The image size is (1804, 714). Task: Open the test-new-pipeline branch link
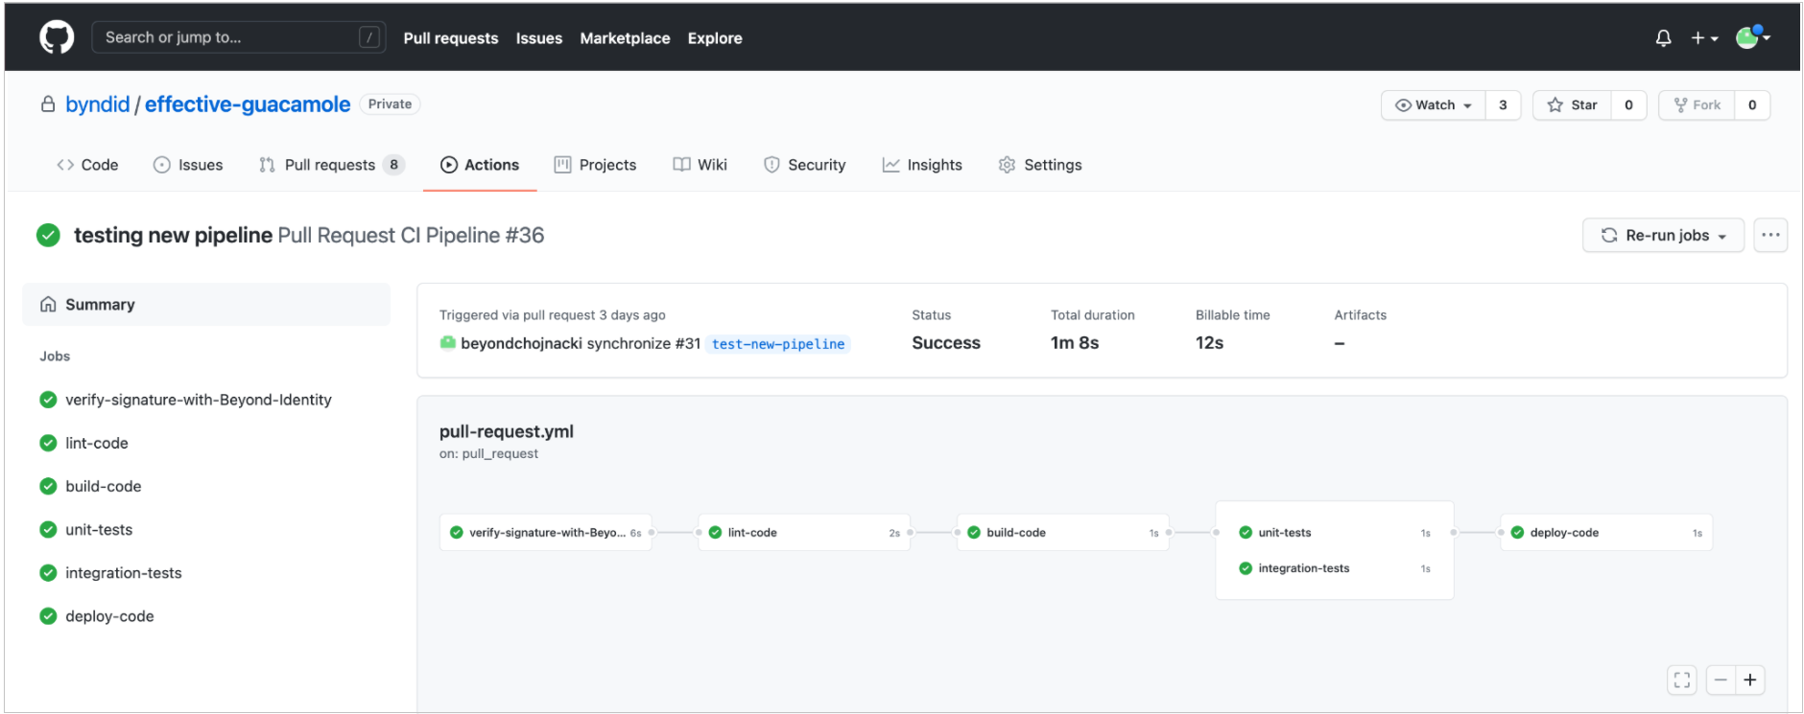(778, 344)
